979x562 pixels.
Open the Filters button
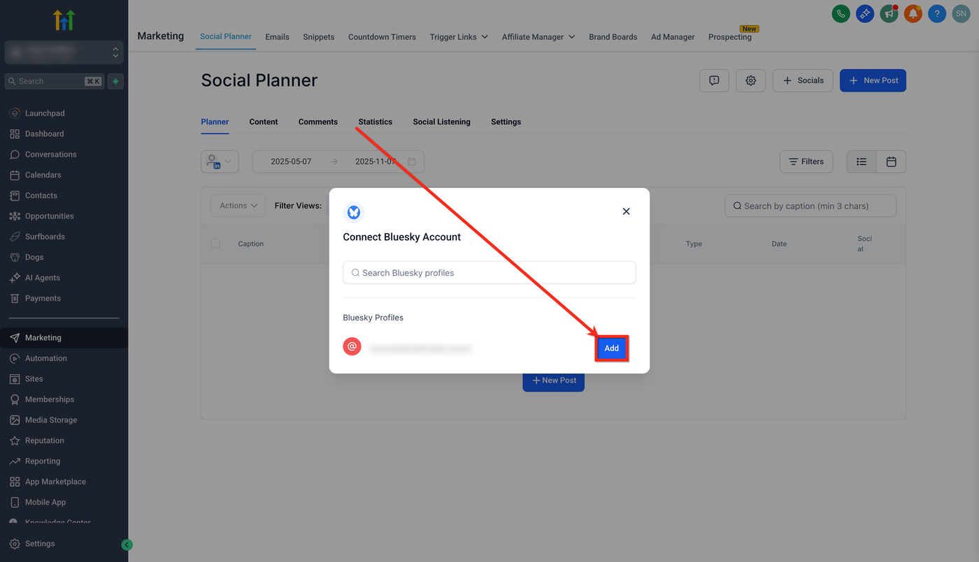806,161
